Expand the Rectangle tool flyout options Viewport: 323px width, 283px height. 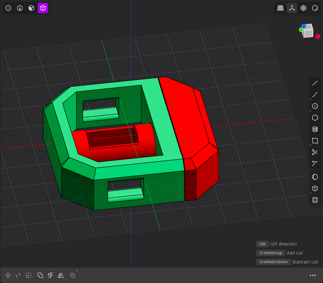(x=311, y=145)
